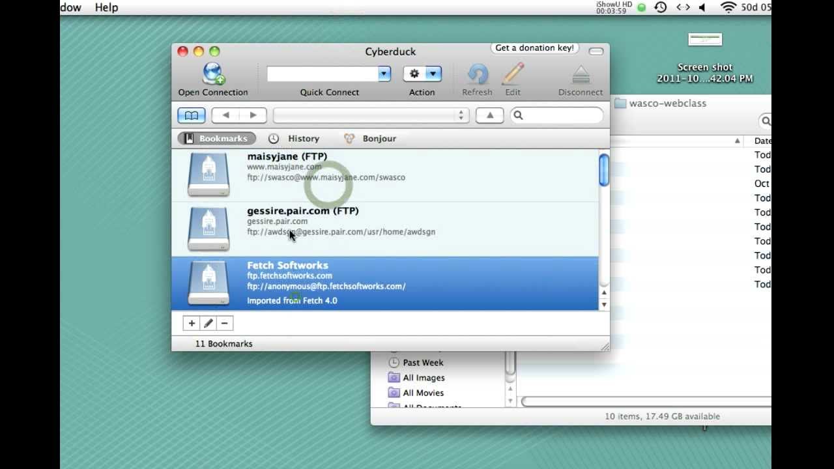Toggle the bookmarks book view button

pos(192,115)
